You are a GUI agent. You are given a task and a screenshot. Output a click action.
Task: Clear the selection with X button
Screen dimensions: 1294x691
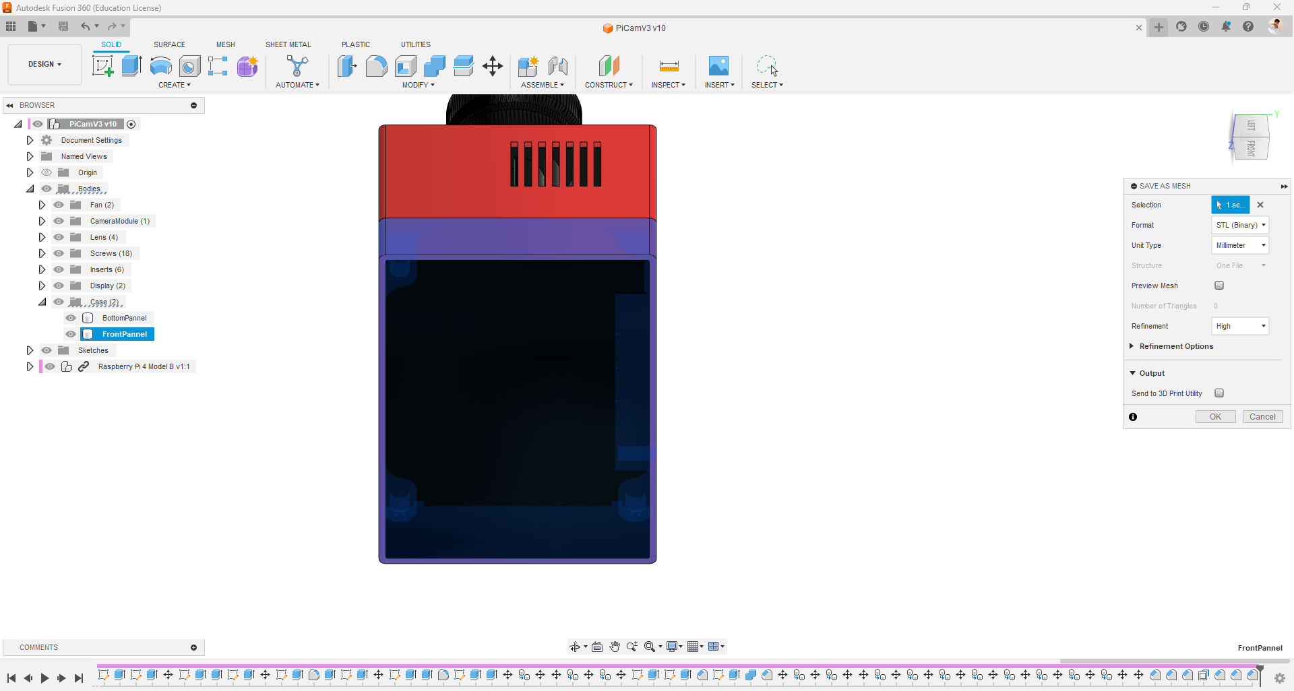click(1260, 205)
